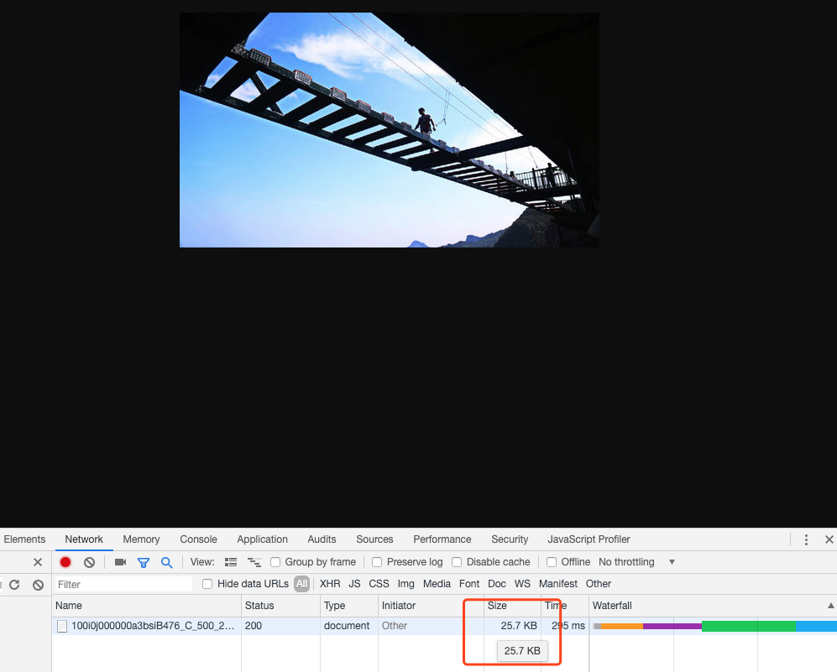Image resolution: width=837 pixels, height=672 pixels.
Task: Click inside the Filter text field
Action: tap(123, 585)
